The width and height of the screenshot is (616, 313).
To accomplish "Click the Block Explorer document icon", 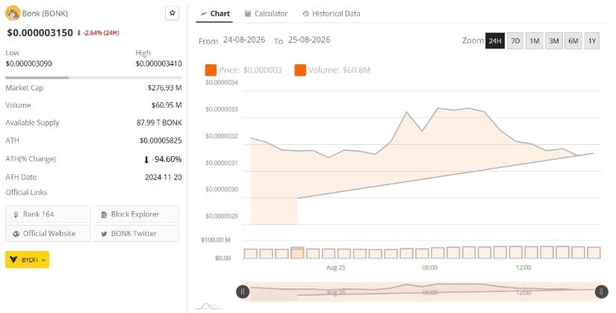I will 104,214.
